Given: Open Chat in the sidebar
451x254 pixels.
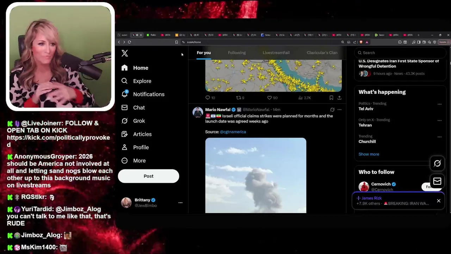Looking at the screenshot, I should (133, 108).
